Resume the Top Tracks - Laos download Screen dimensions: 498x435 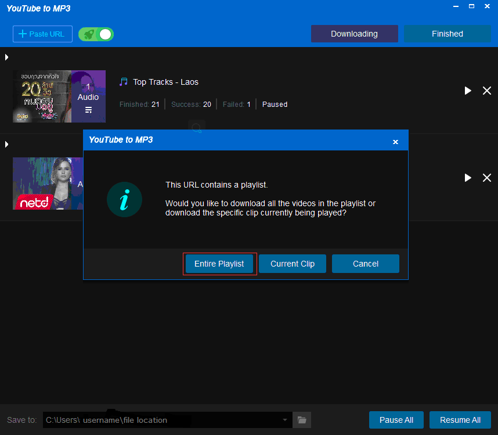[x=468, y=91]
